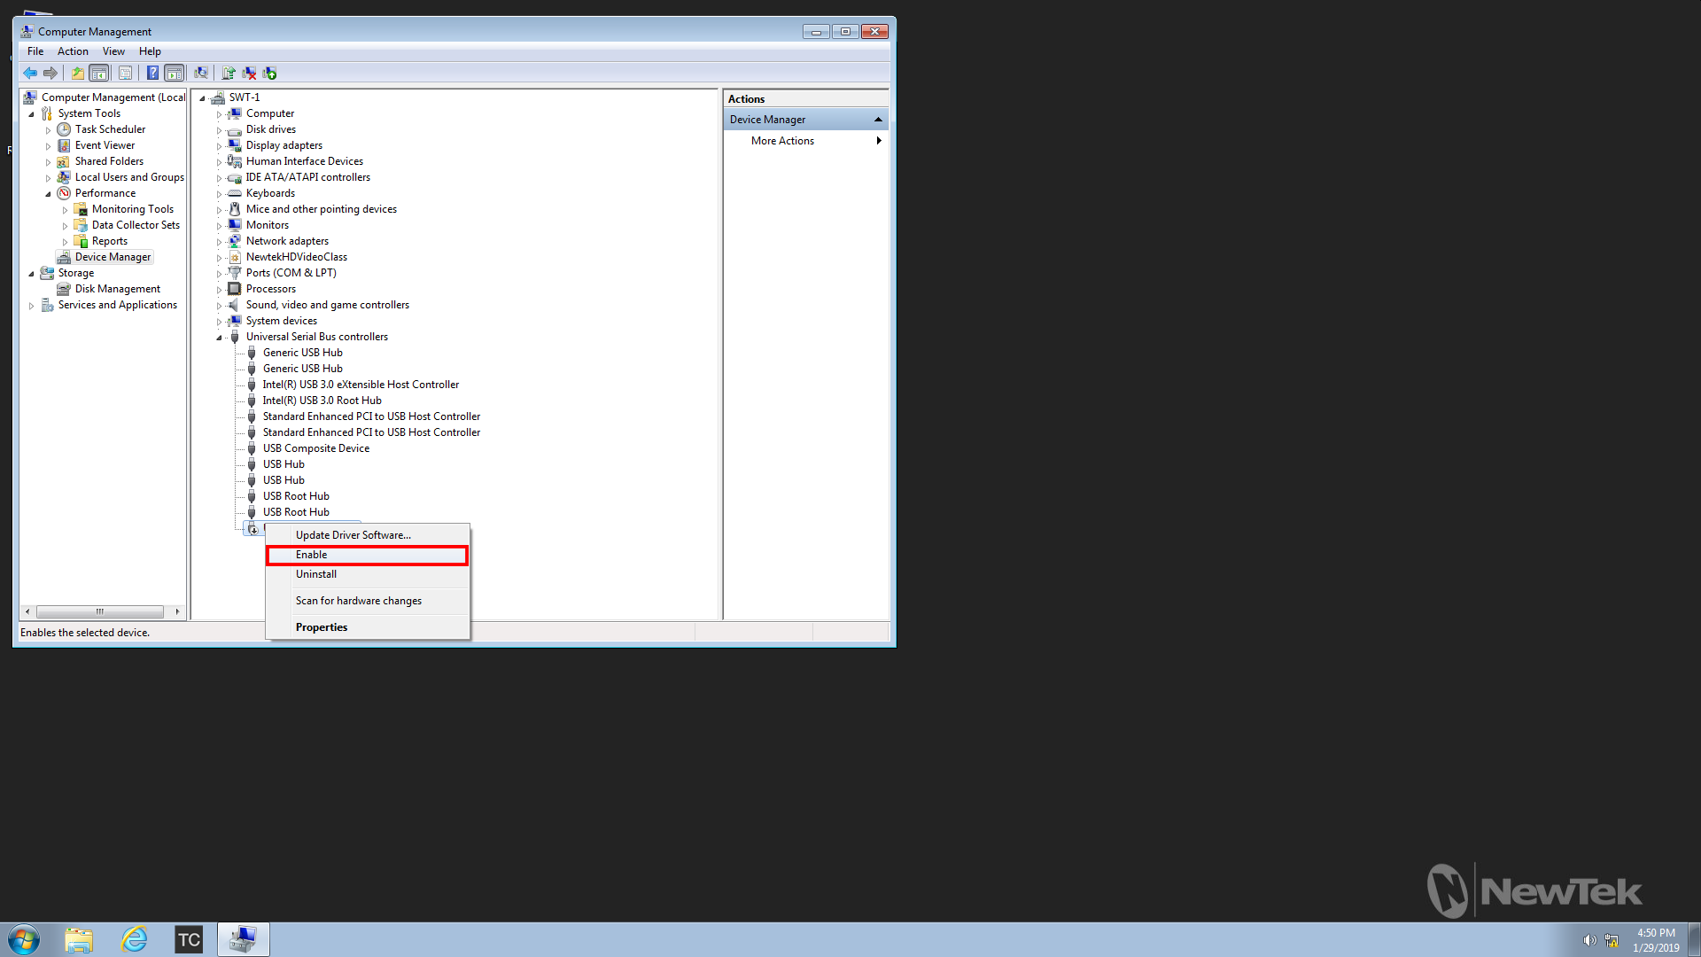Select Uninstall from the context menu
Viewport: 1701px width, 957px height.
point(316,573)
